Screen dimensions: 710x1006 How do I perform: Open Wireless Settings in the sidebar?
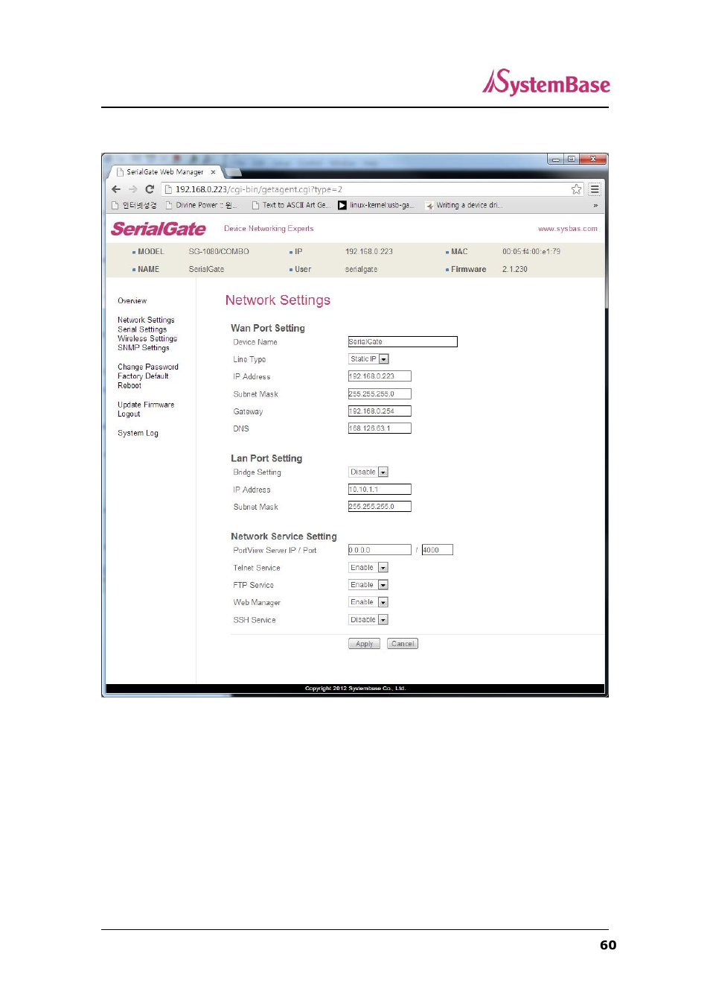(x=147, y=338)
